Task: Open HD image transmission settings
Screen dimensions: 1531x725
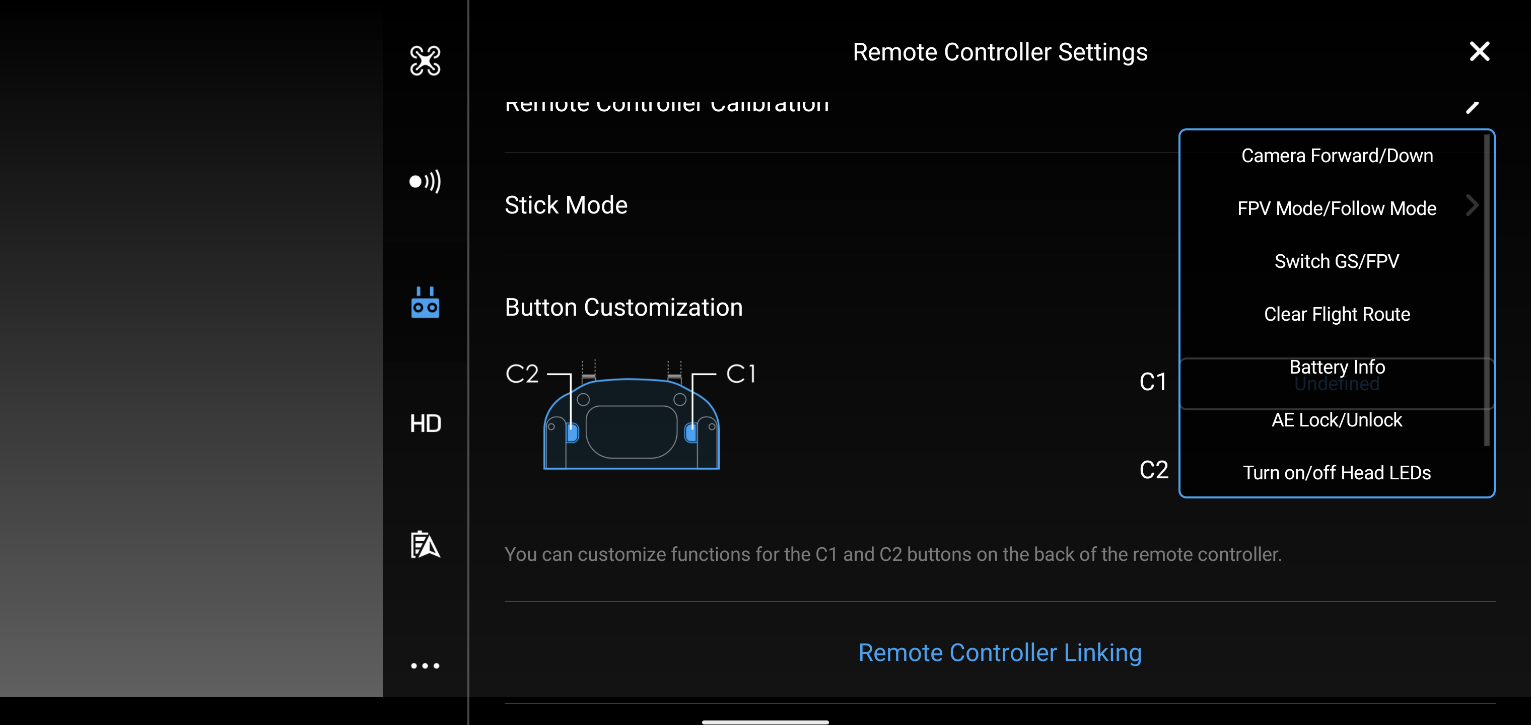Action: 425,424
